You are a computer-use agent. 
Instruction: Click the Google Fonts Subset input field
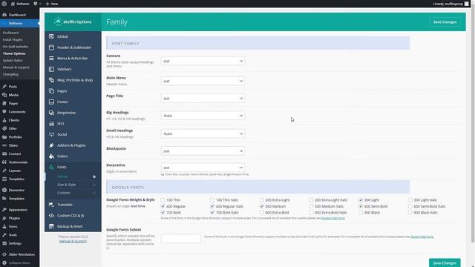point(181,239)
